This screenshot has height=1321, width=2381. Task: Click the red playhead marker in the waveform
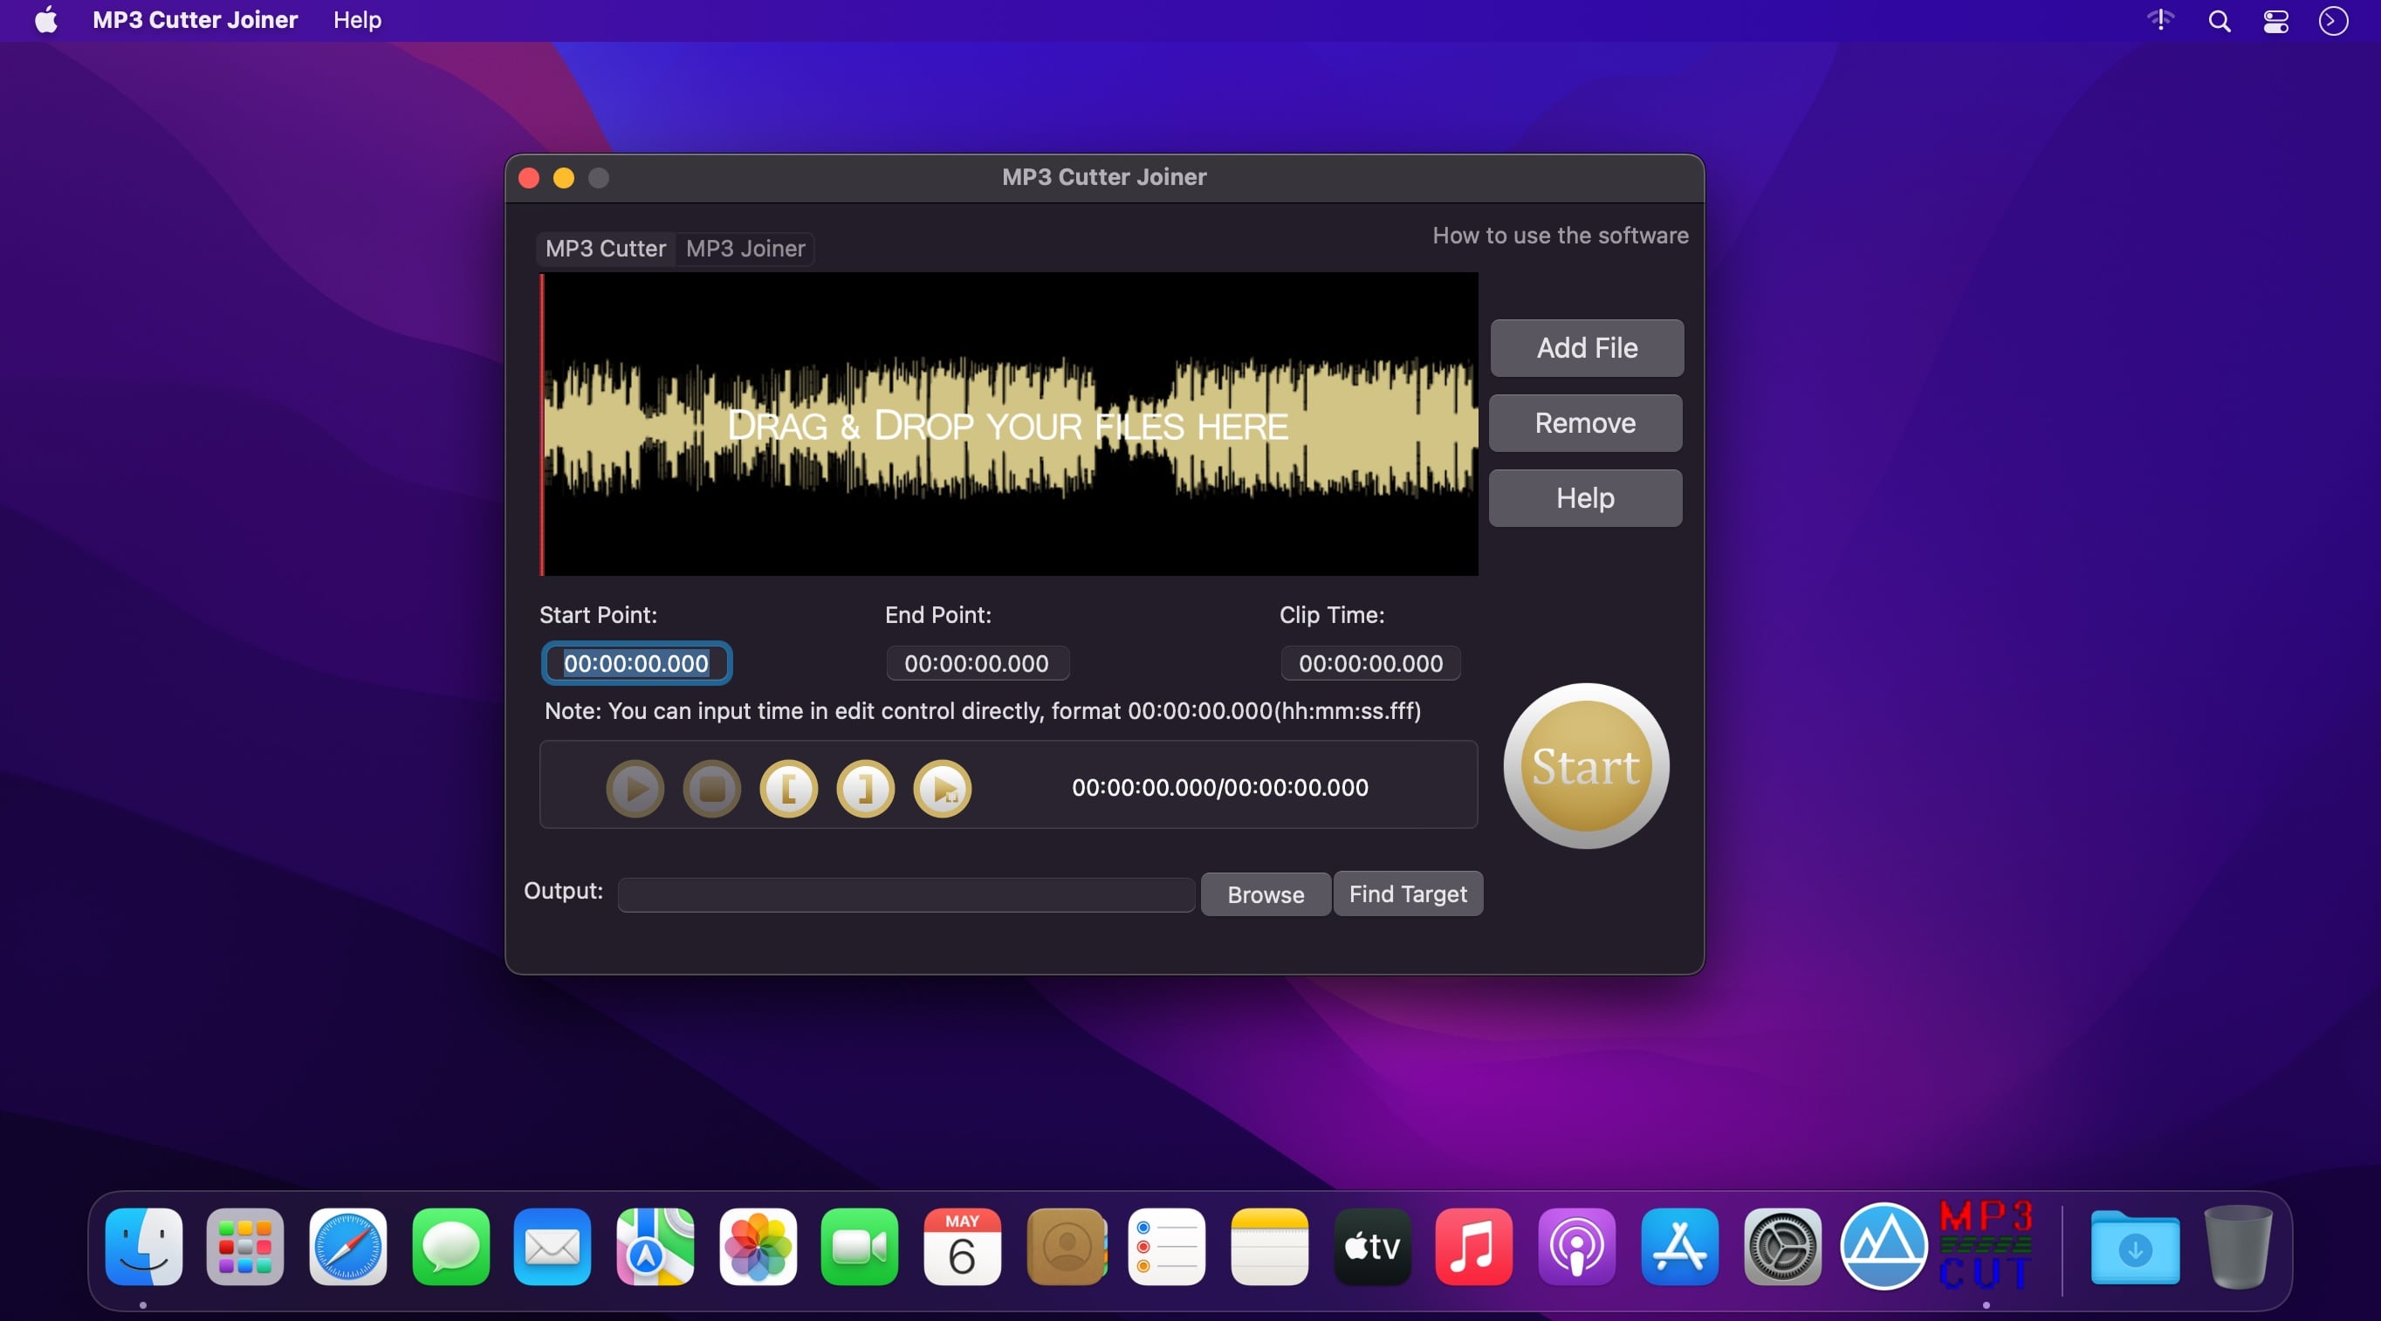pyautogui.click(x=543, y=425)
